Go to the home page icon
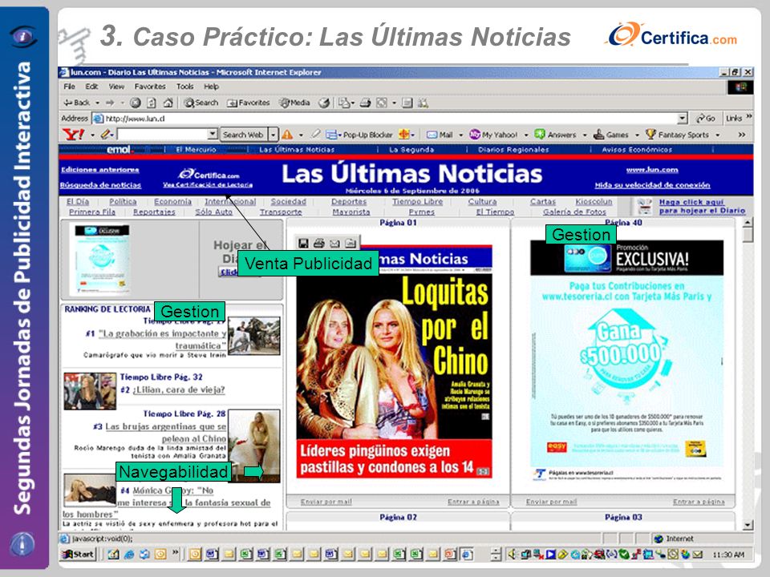Viewport: 770px width, 577px height. click(168, 103)
